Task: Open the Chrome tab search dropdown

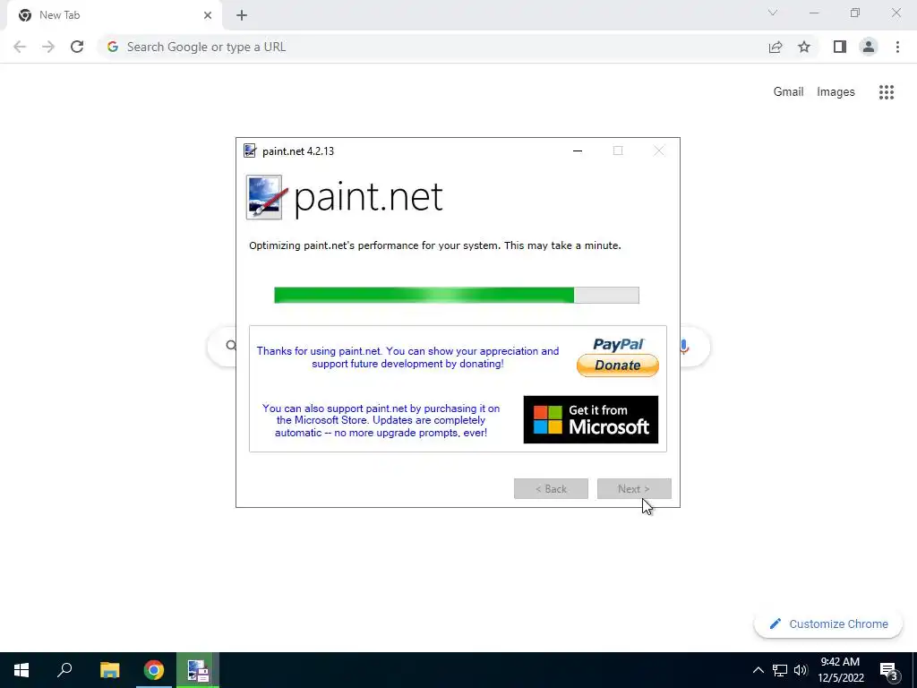Action: coord(773,13)
